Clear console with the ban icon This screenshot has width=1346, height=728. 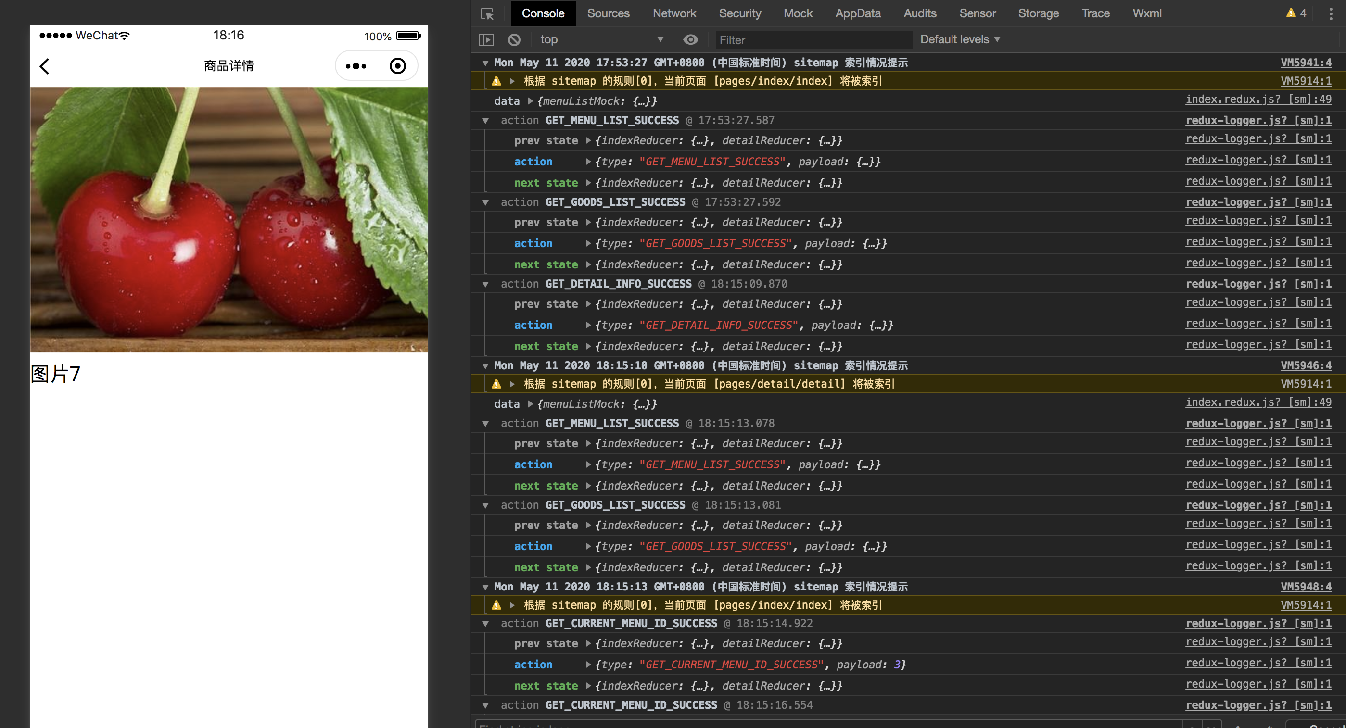pyautogui.click(x=514, y=40)
